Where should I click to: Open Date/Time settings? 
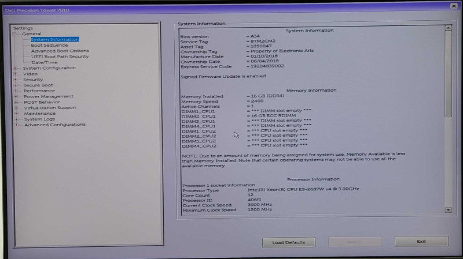[45, 62]
